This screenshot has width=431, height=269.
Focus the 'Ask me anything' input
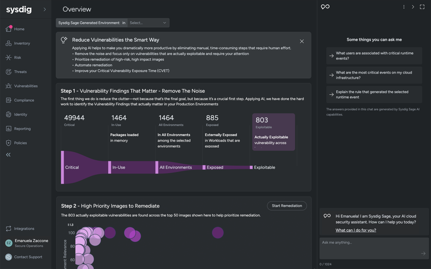pos(374,248)
